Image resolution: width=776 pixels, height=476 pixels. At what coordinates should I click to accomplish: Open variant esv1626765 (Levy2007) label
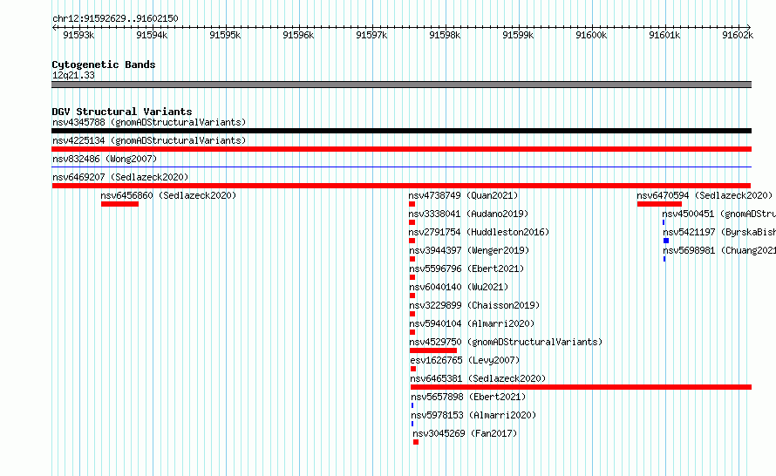pos(466,360)
